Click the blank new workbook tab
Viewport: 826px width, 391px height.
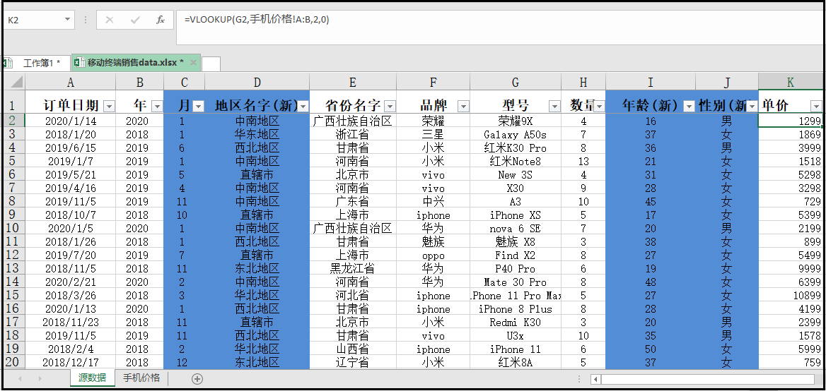point(211,64)
